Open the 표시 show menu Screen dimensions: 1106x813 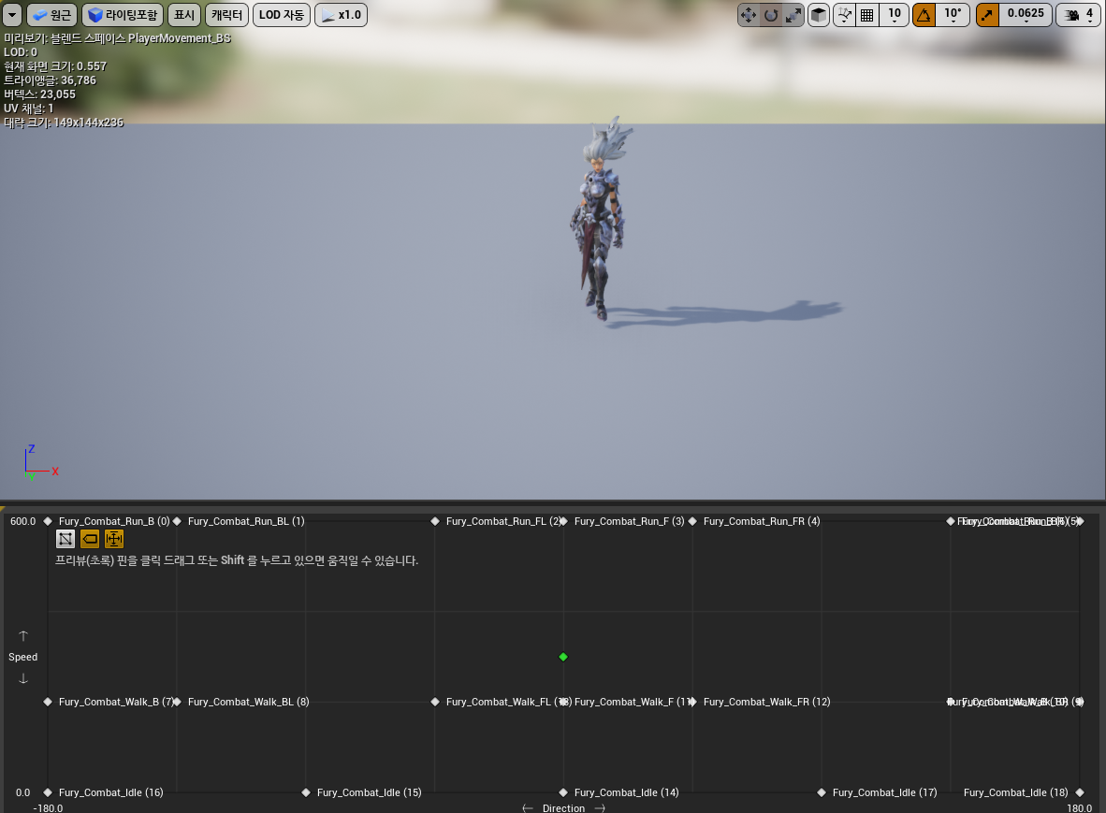pyautogui.click(x=184, y=15)
